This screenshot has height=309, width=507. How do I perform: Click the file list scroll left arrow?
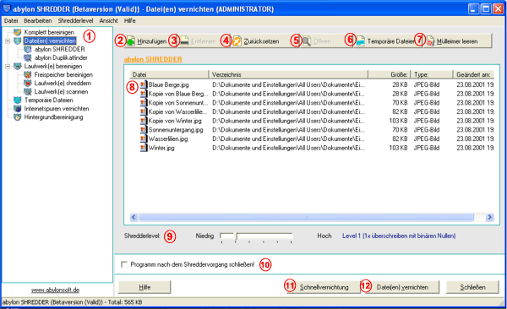(134, 217)
